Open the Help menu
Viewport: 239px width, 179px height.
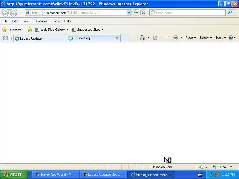point(68,21)
